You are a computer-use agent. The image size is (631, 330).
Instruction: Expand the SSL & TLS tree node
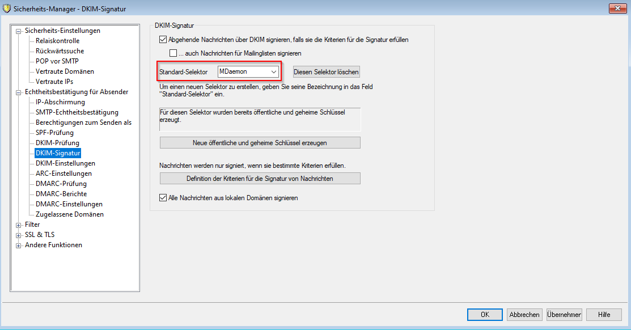[x=19, y=235]
